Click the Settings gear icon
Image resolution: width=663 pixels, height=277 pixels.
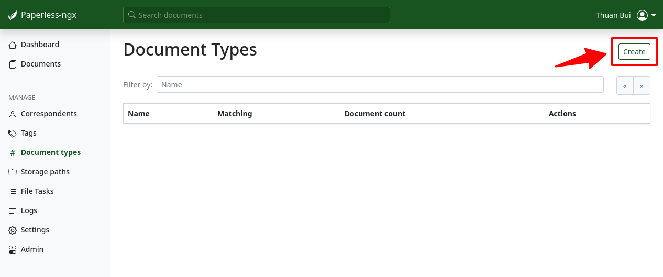(13, 230)
